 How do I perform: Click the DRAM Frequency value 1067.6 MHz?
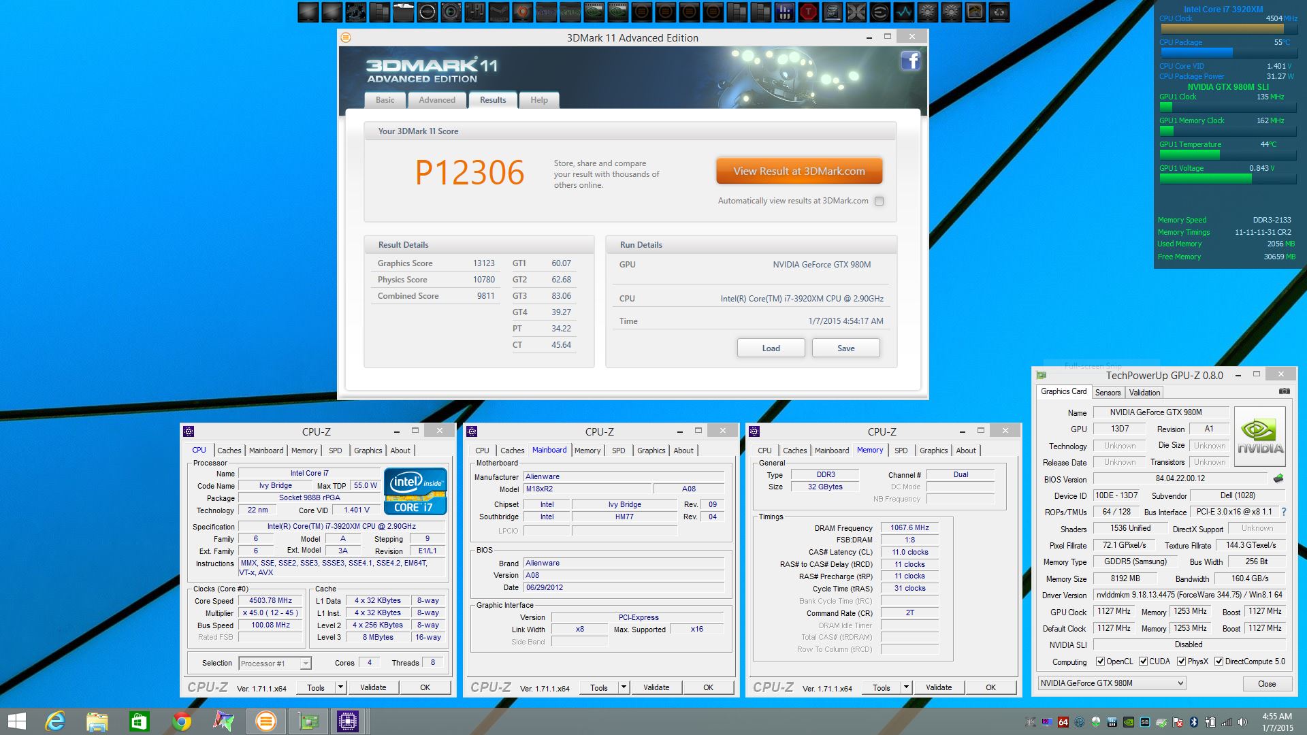(x=909, y=527)
